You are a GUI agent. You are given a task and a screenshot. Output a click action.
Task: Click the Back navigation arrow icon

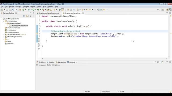(90, 10)
